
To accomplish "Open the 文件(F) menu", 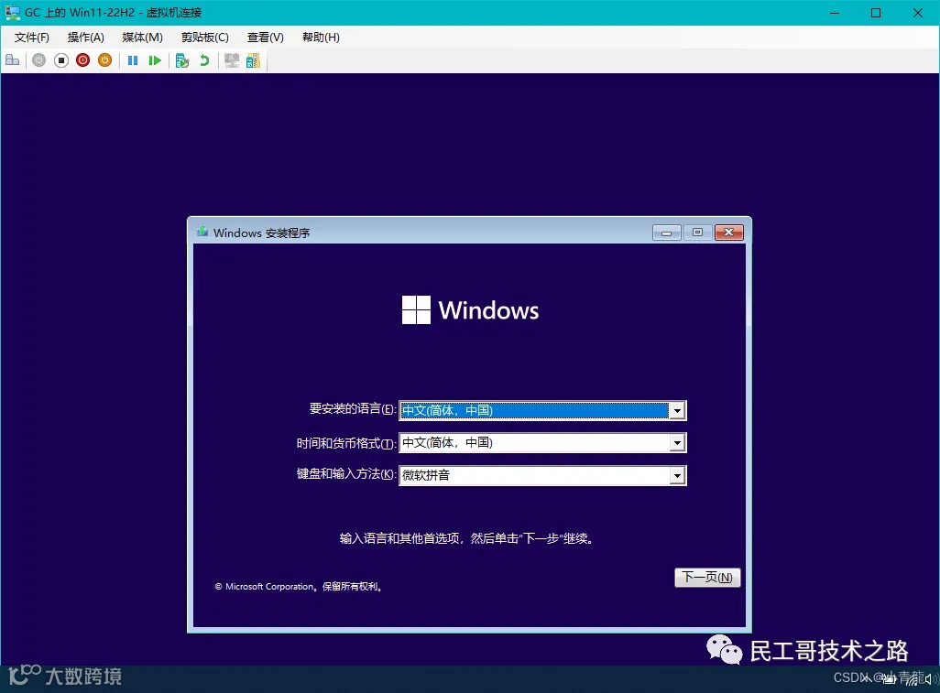I will [x=32, y=38].
